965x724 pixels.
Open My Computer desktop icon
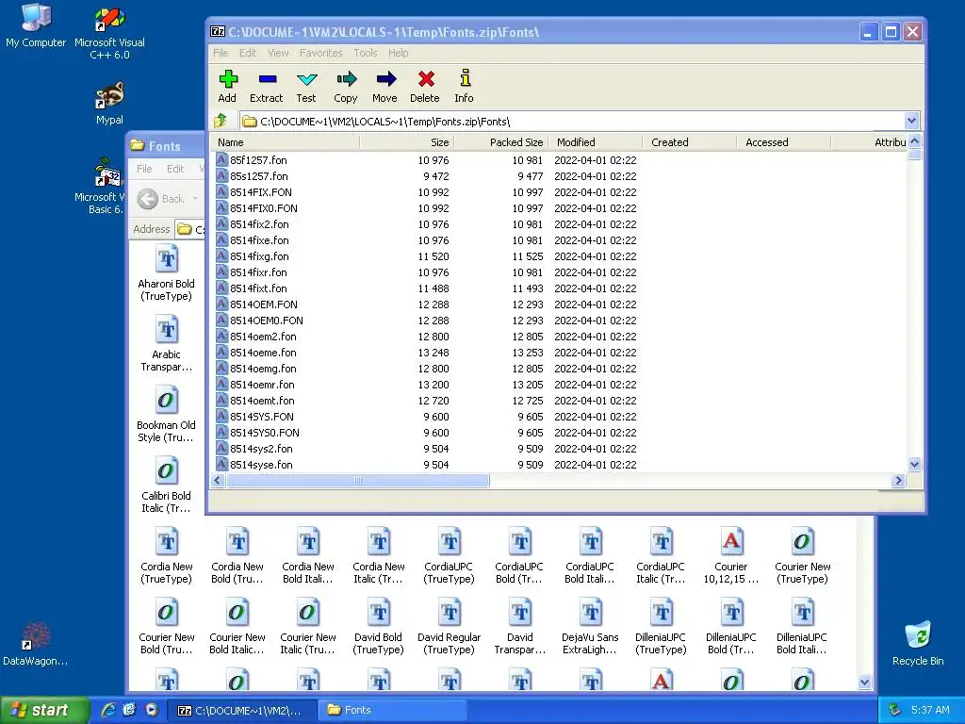pos(36,25)
